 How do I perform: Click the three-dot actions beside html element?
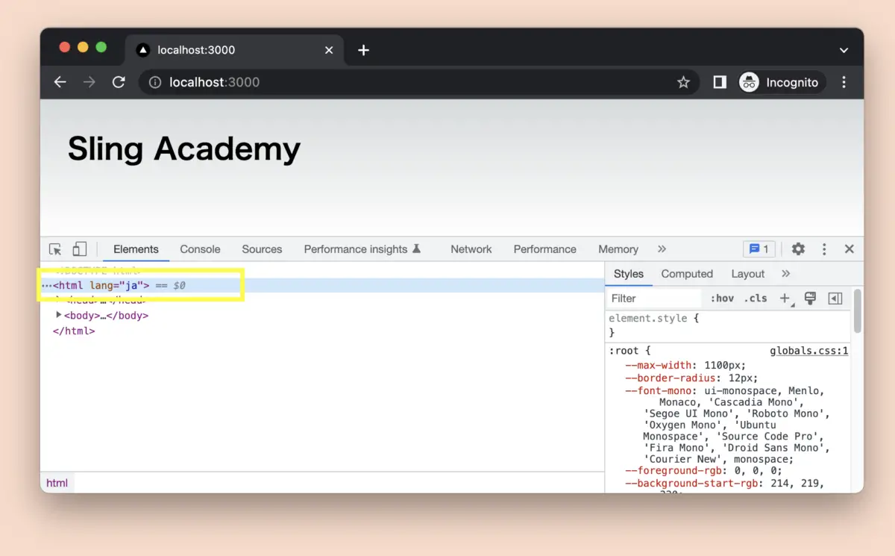(x=47, y=285)
